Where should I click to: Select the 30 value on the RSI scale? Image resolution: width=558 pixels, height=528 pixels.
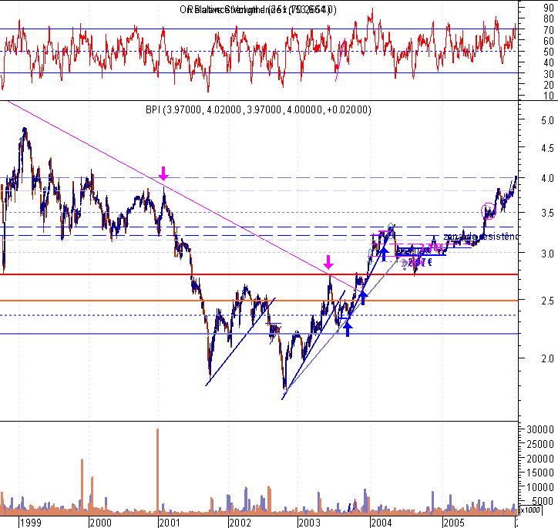pos(549,74)
